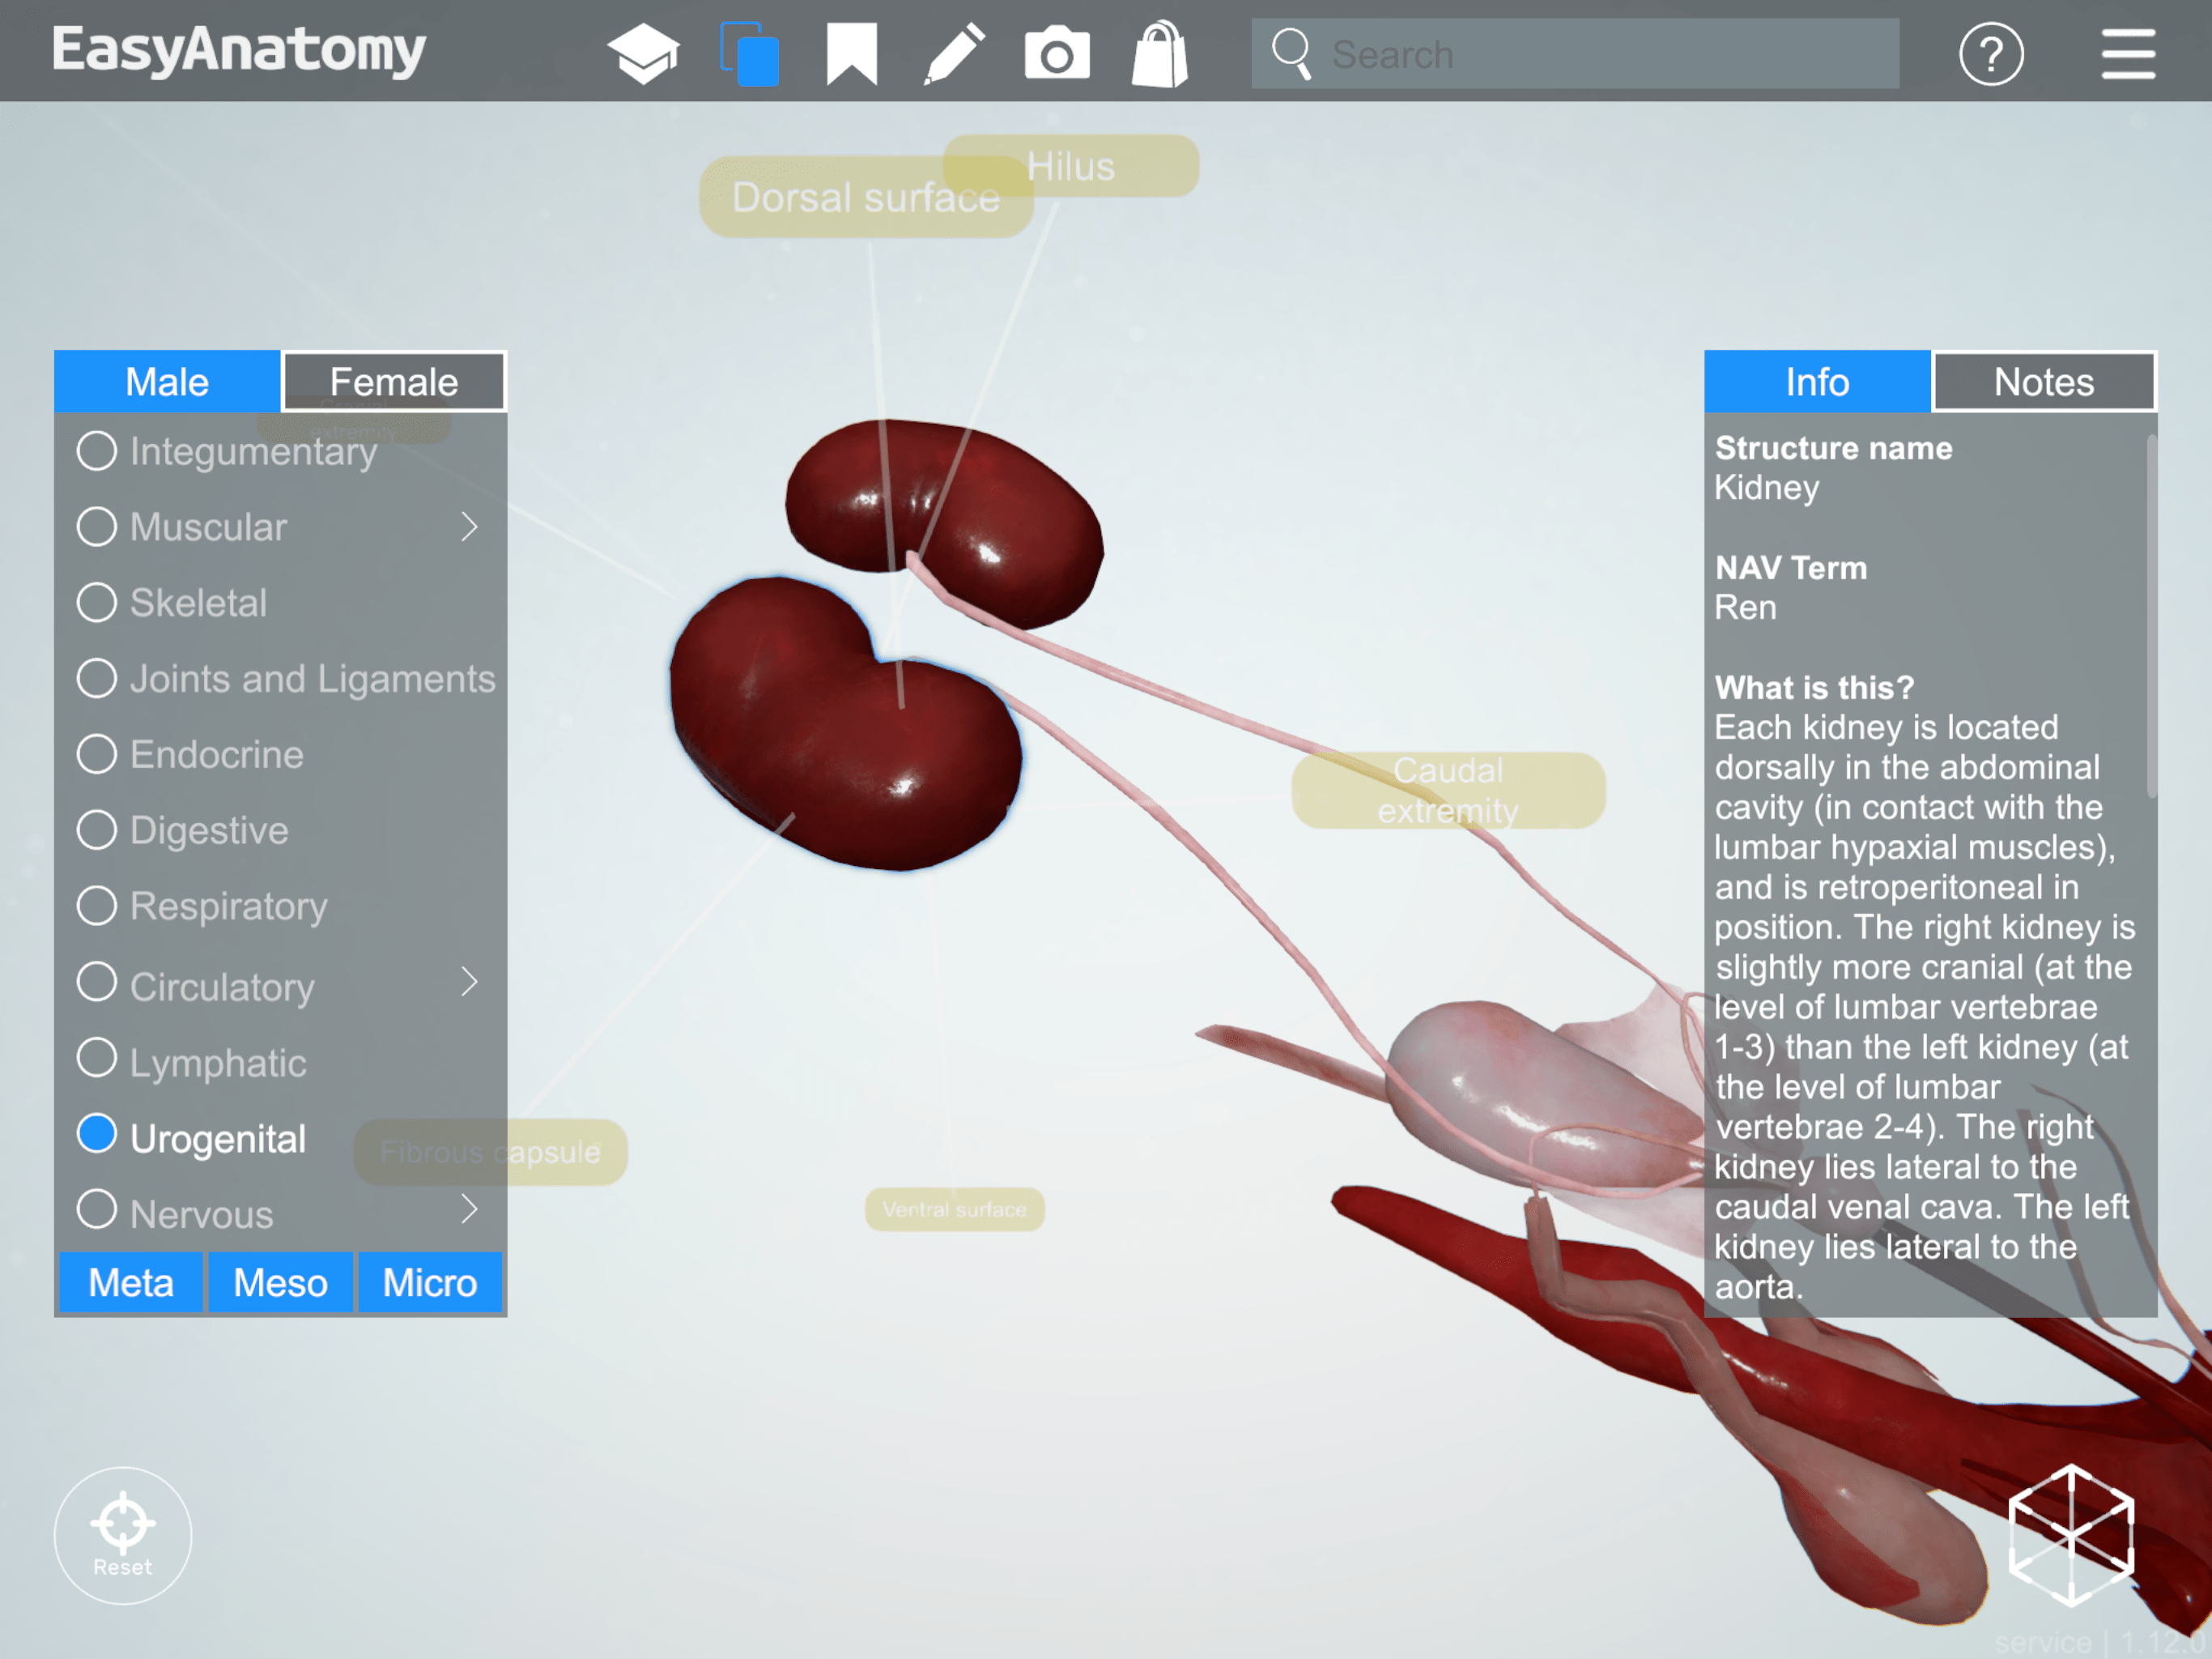Take a screenshot with the camera icon
This screenshot has height=1659, width=2212.
pos(1057,54)
